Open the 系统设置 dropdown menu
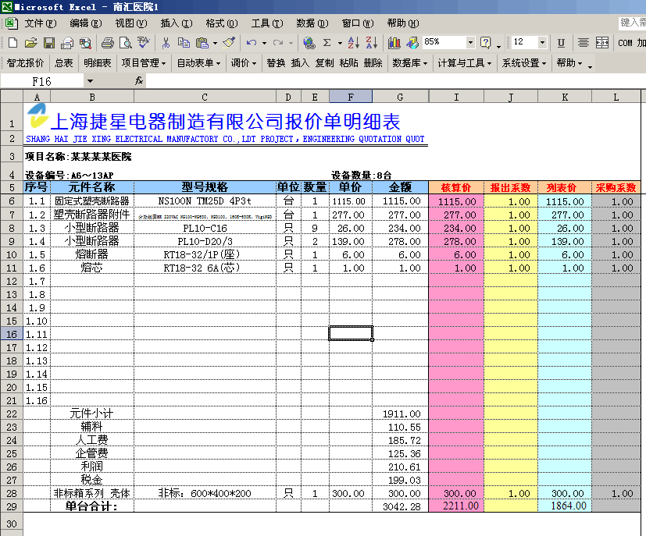Screen dimensions: 646x536 (524, 63)
